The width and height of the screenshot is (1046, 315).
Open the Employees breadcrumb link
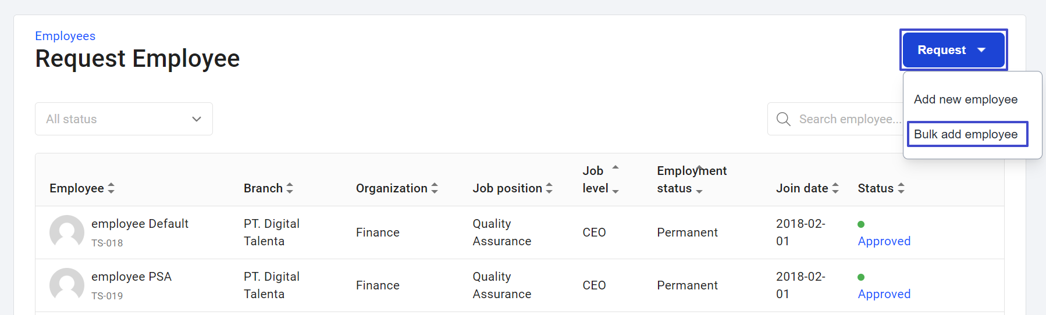pos(65,36)
